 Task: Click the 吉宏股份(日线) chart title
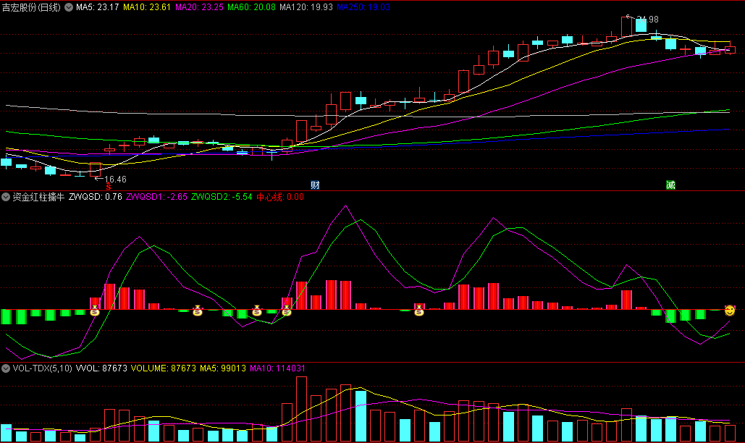31,7
